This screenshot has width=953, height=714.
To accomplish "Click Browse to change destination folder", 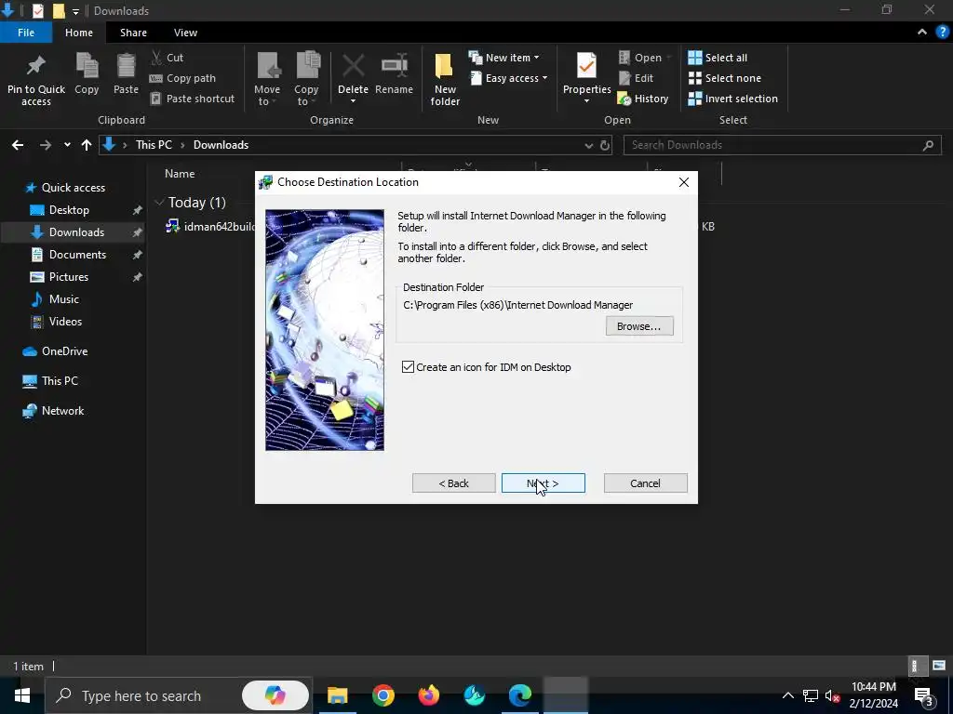I will [x=638, y=326].
